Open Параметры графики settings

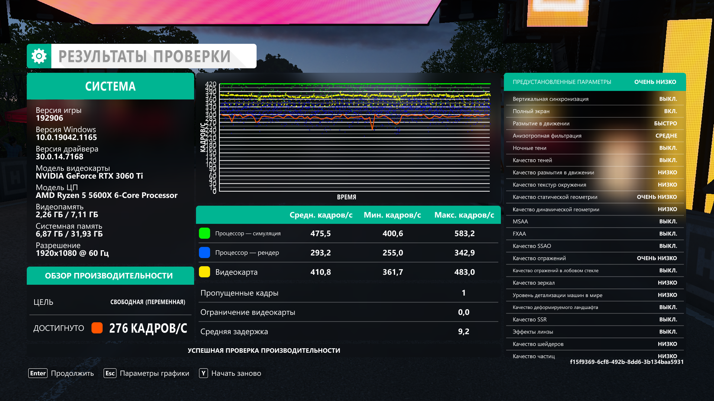[154, 373]
